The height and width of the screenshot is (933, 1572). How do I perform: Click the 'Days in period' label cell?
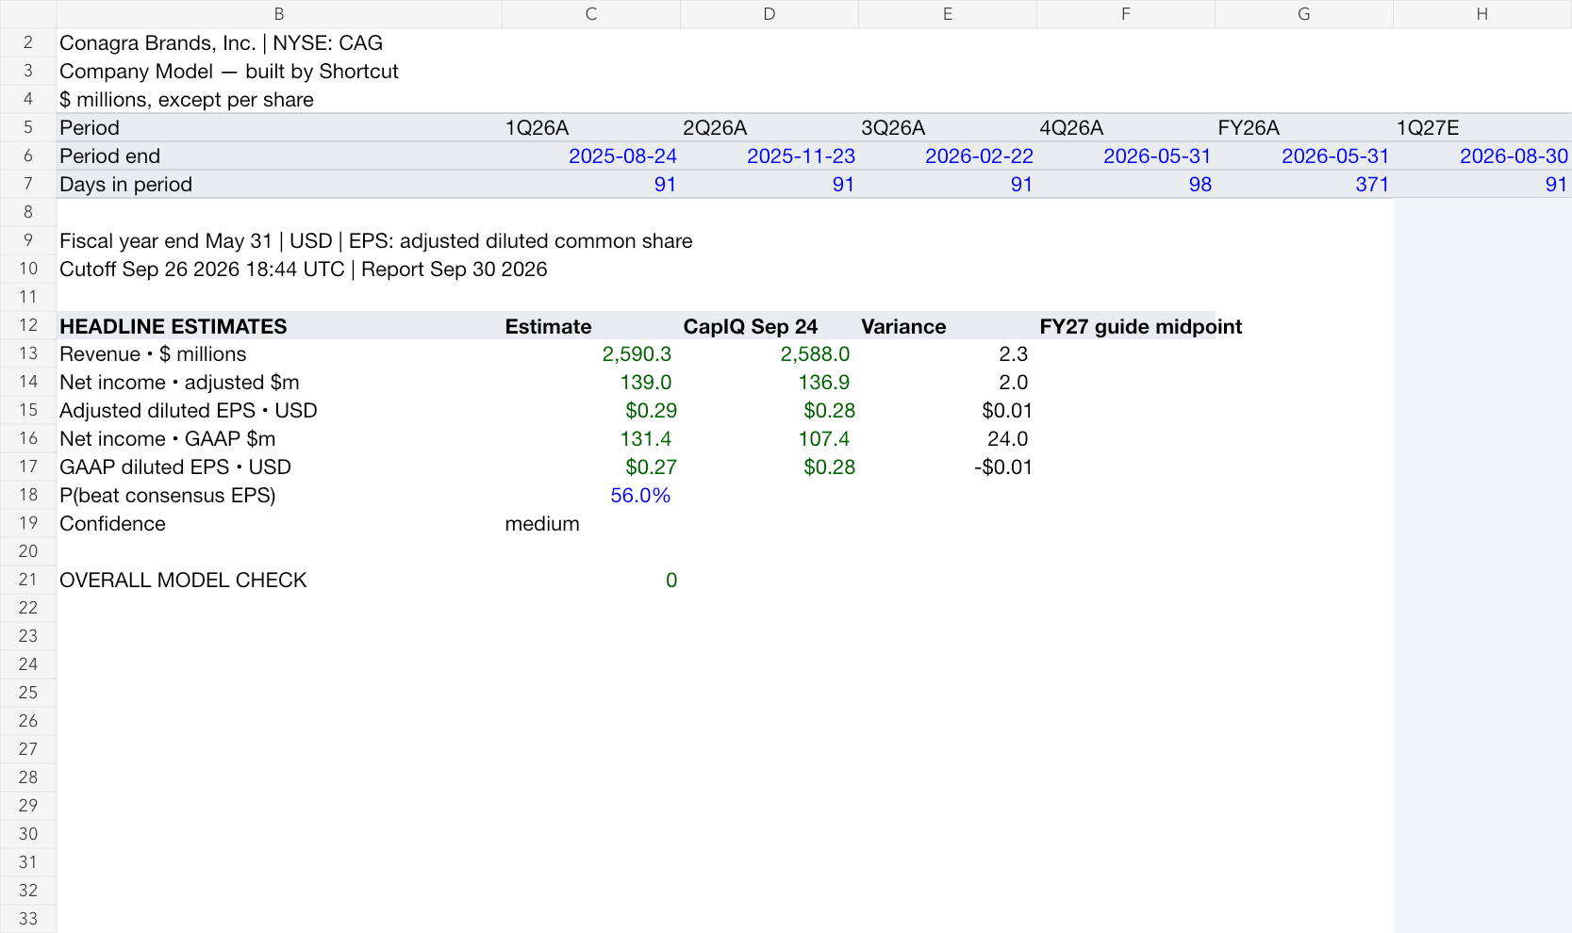tap(279, 185)
